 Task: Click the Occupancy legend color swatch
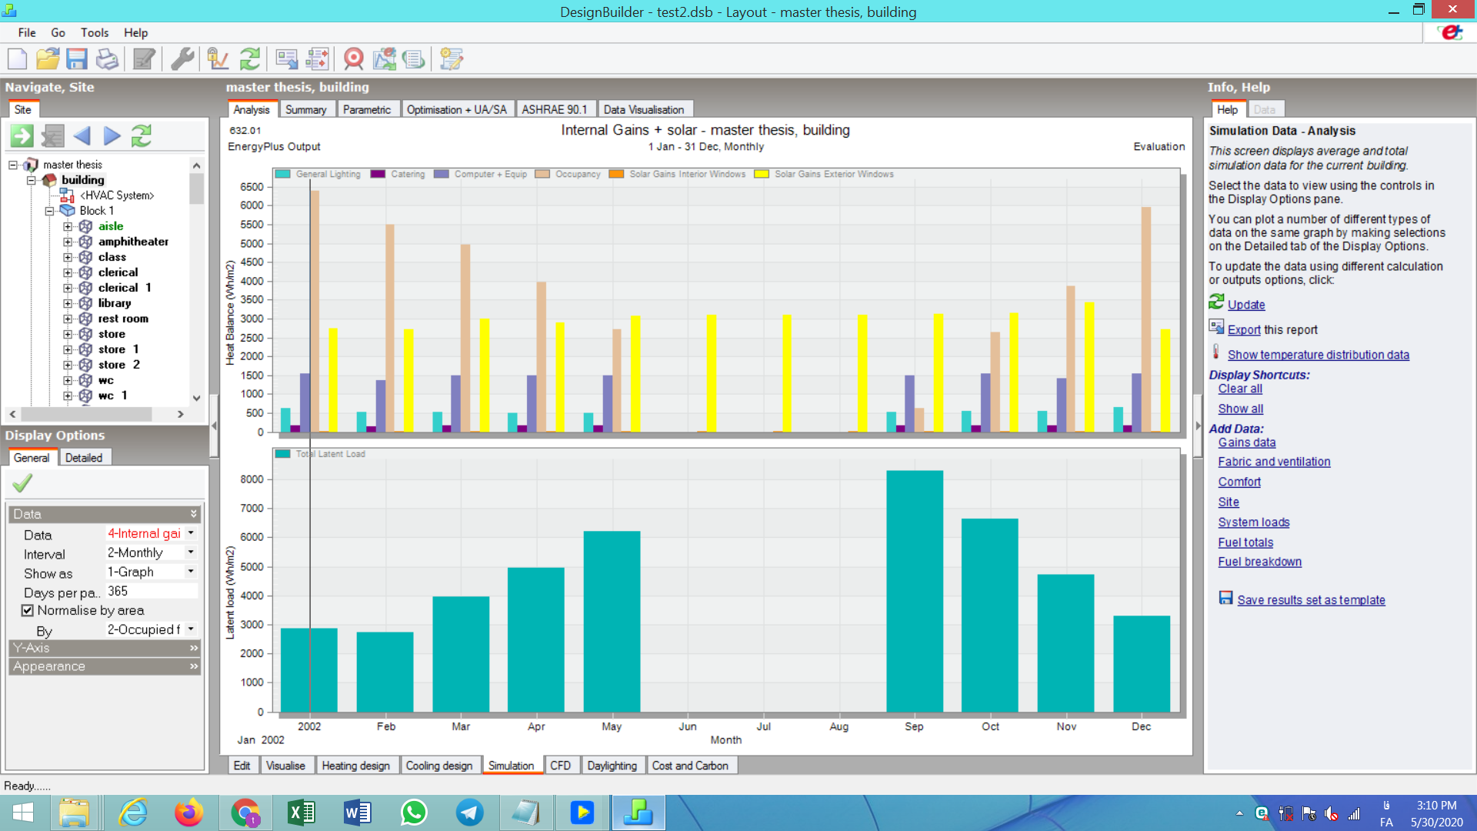point(542,174)
